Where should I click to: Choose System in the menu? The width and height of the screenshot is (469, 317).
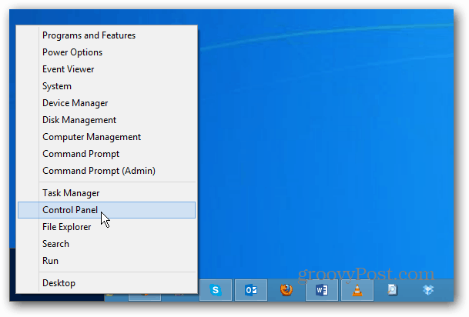(x=106, y=86)
